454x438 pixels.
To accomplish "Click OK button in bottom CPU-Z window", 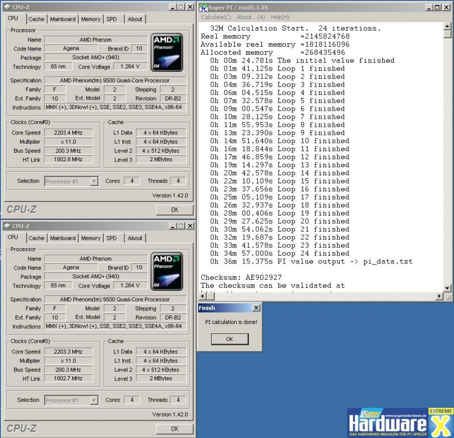I will (x=174, y=429).
